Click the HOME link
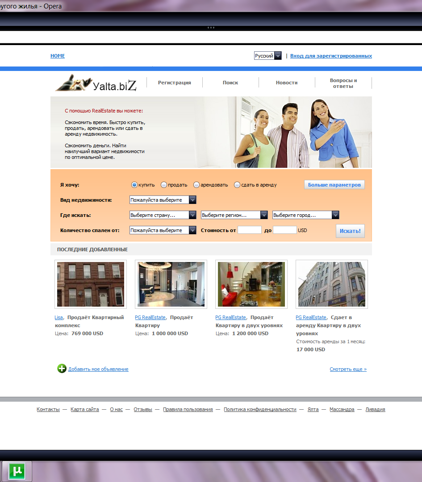Viewport: 422px width, 482px height. pos(58,56)
